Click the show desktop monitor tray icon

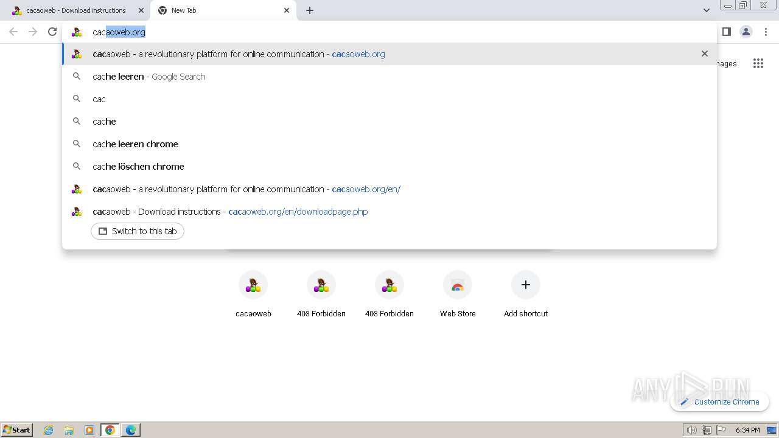[x=772, y=430]
